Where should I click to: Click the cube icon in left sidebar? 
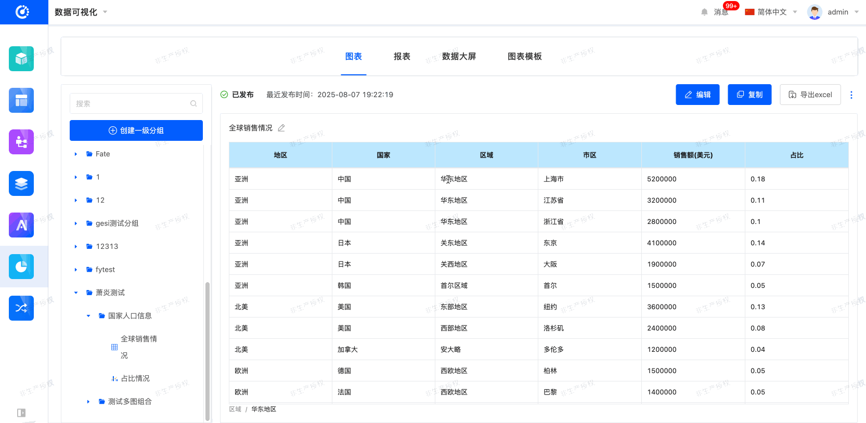pyautogui.click(x=21, y=59)
